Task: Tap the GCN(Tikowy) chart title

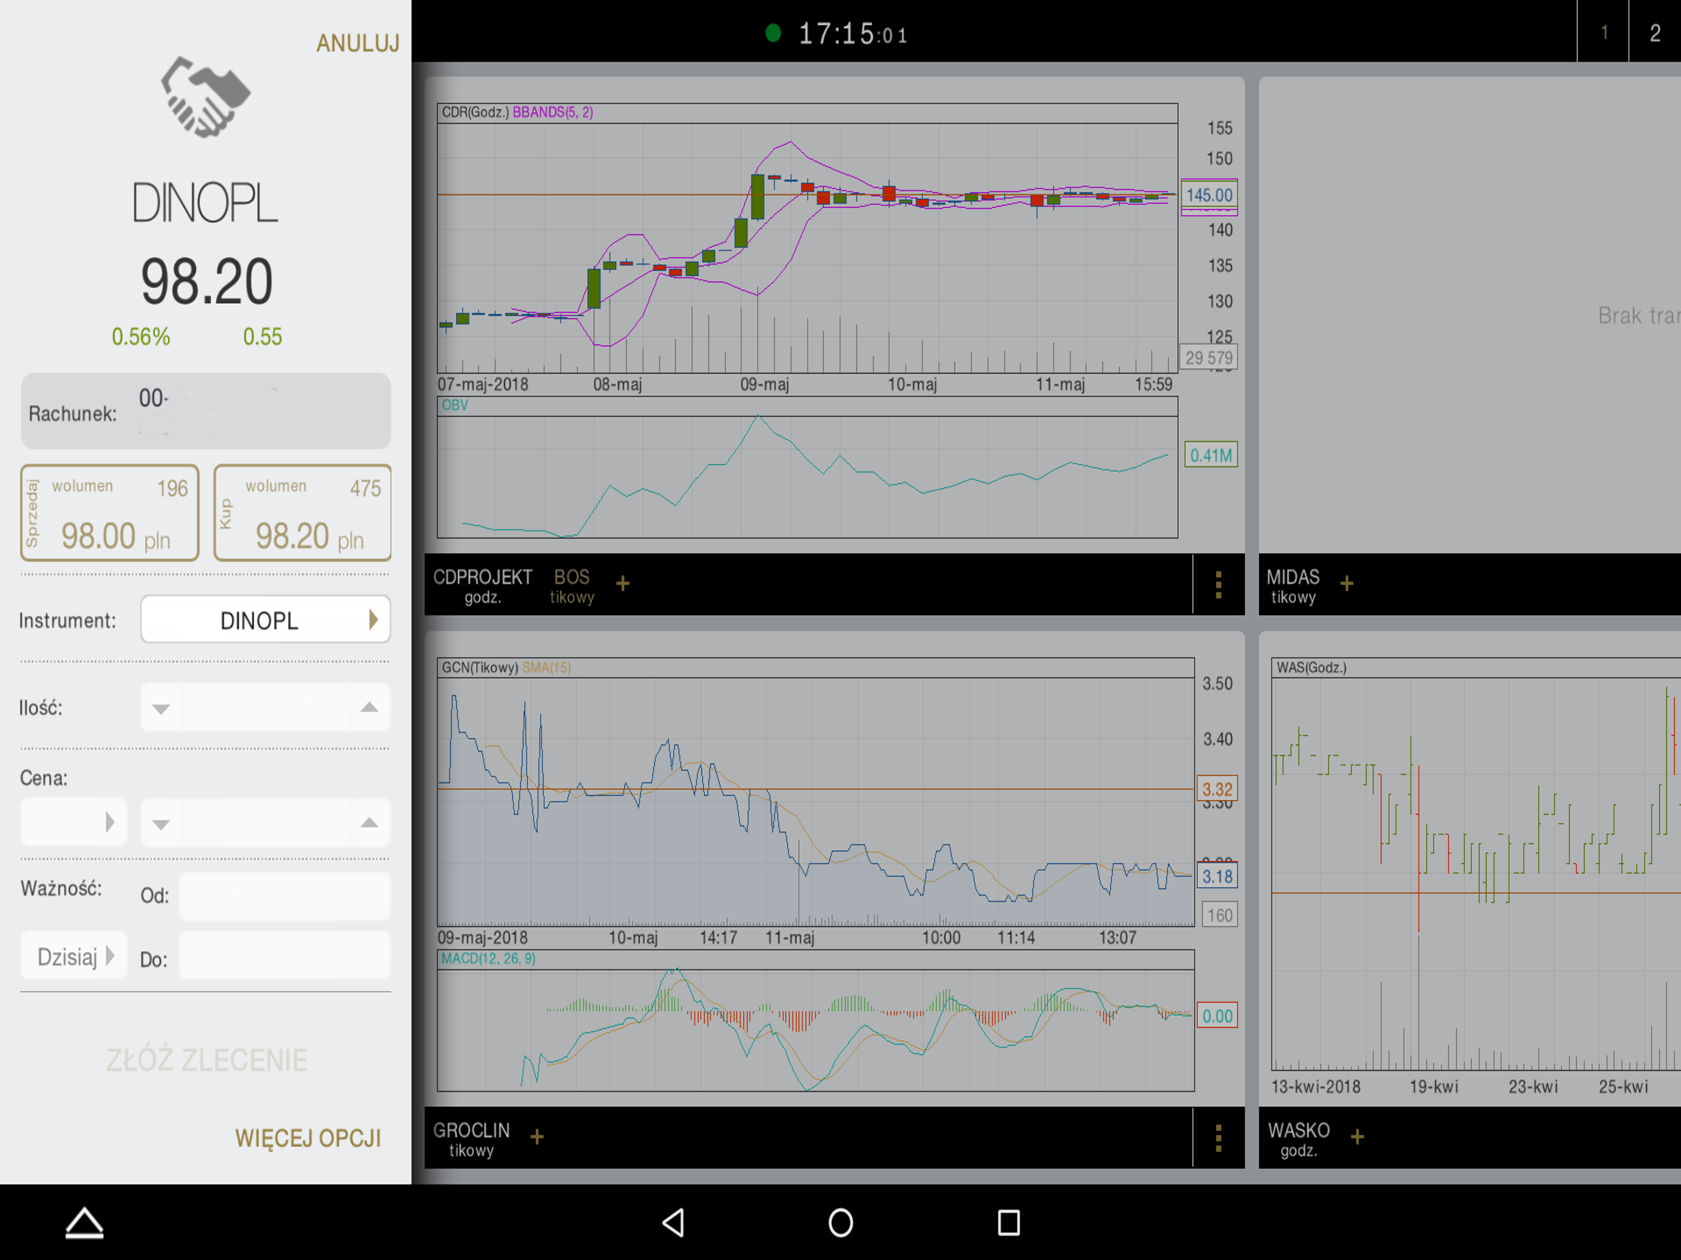Action: click(479, 668)
